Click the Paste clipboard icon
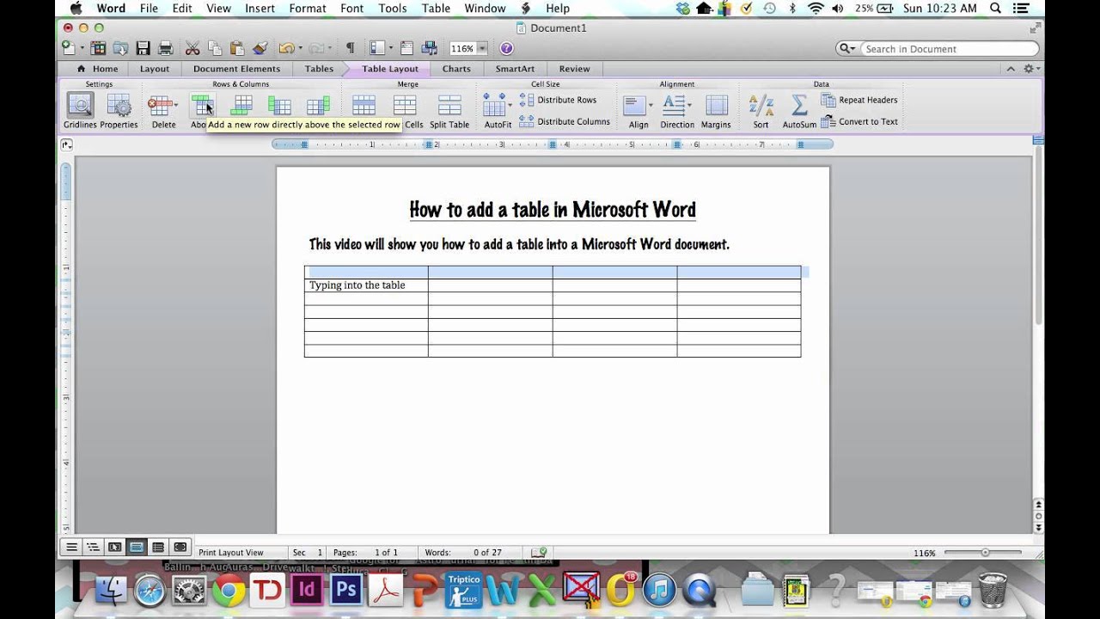This screenshot has width=1100, height=619. click(x=237, y=48)
